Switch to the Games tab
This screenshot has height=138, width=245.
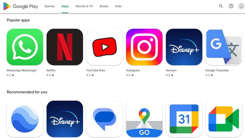pos(50,6)
